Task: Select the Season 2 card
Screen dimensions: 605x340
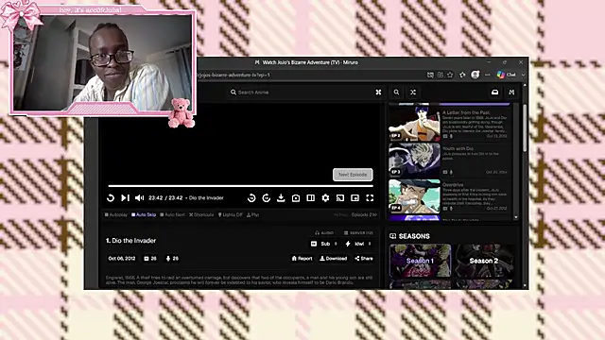Action: click(484, 261)
